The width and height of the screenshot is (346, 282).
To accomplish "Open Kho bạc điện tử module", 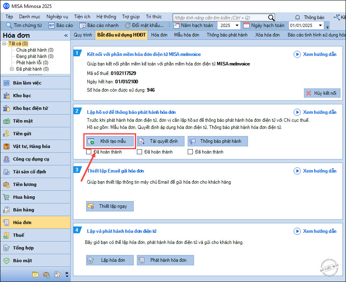I will coord(35,108).
